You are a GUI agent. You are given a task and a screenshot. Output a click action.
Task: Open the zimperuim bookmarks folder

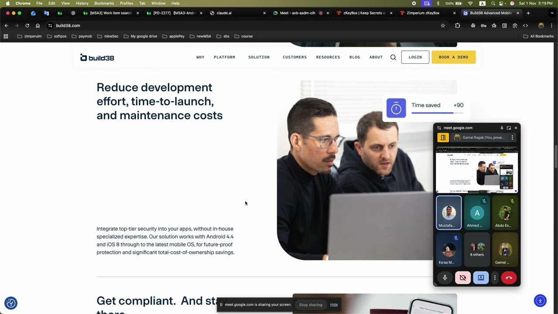30,36
